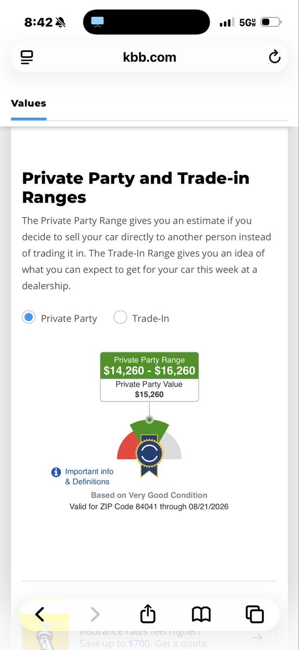Image resolution: width=299 pixels, height=650 pixels.
Task: Go back to the previous page
Action: [x=39, y=614]
